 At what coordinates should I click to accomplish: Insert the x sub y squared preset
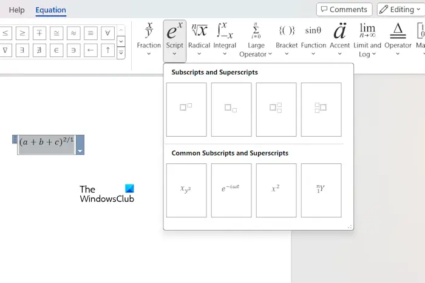(186, 190)
